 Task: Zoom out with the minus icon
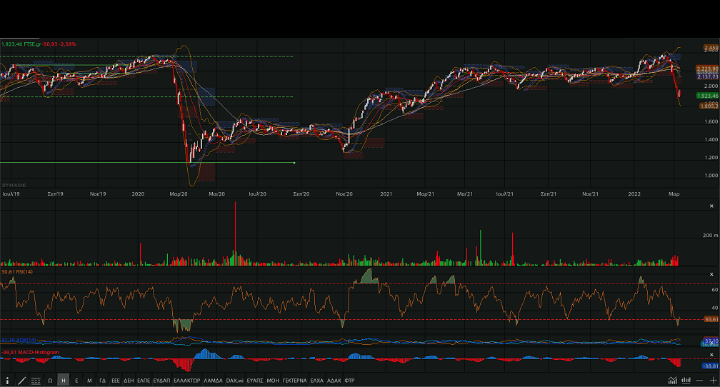click(700, 380)
